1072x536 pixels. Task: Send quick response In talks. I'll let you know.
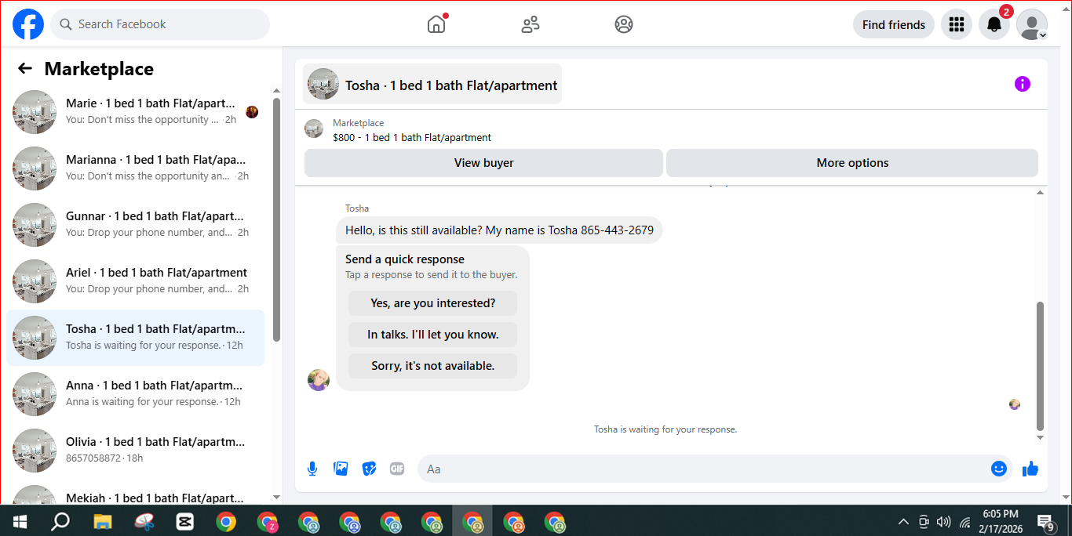(432, 335)
